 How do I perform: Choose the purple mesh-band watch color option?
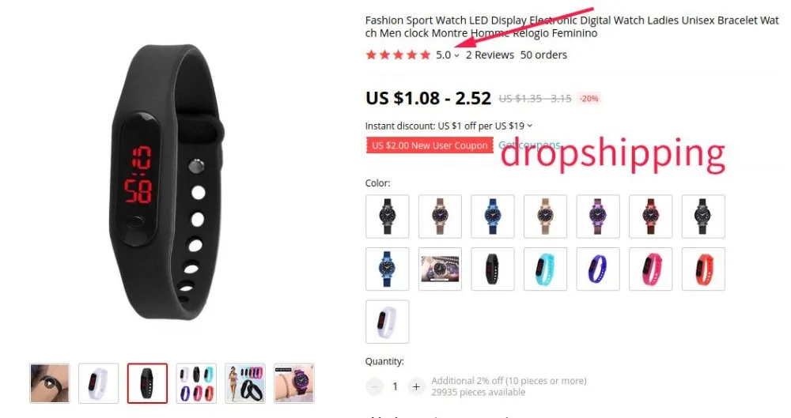pos(598,217)
